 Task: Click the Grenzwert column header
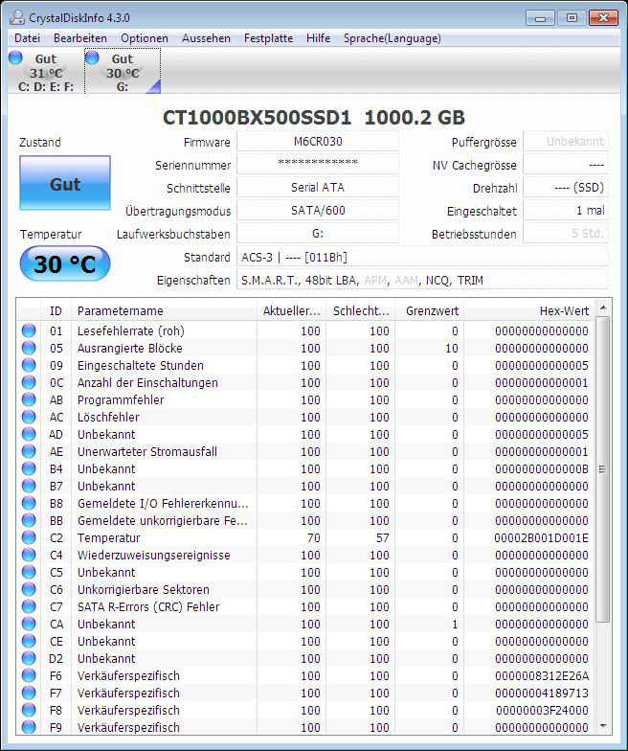[x=430, y=310]
